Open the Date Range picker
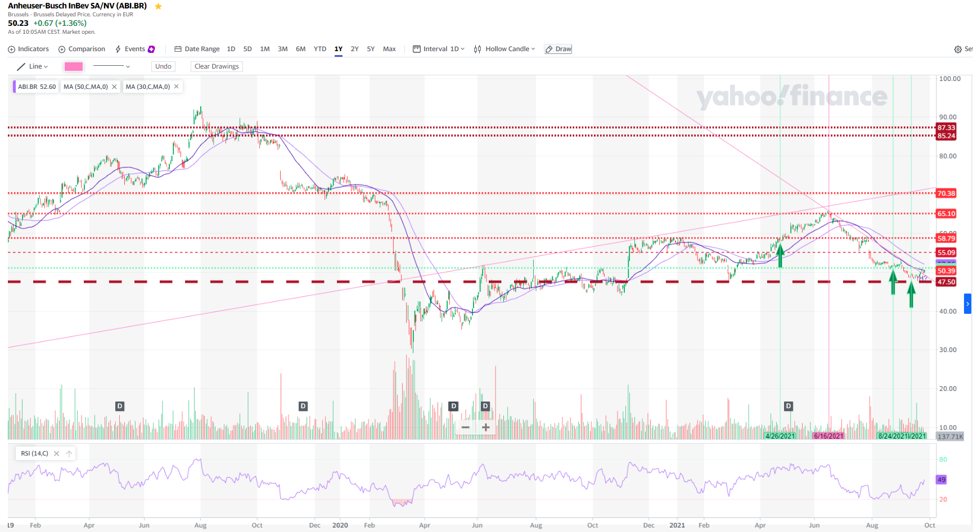This screenshot has height=532, width=973. click(x=197, y=49)
